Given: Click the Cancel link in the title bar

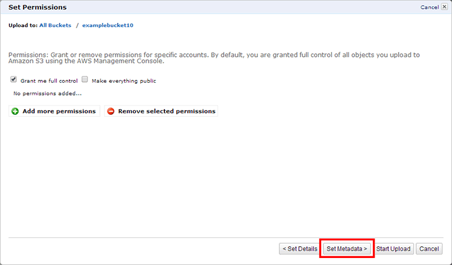Looking at the screenshot, I should [429, 8].
